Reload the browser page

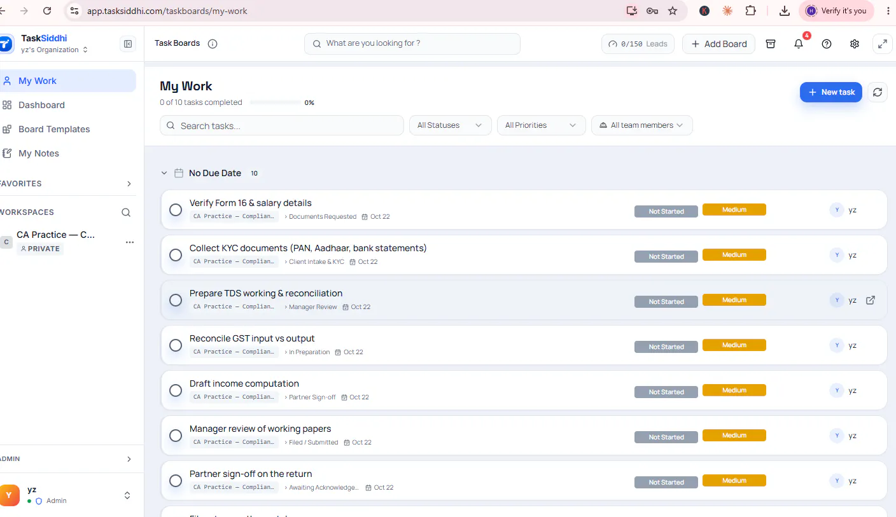click(x=47, y=11)
